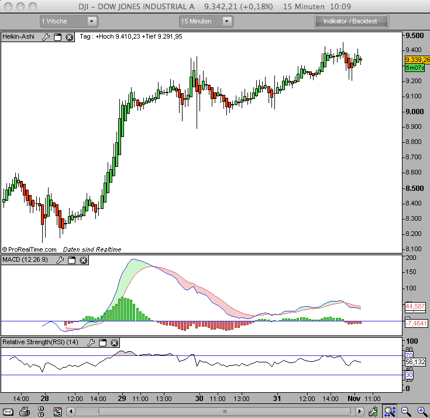The image size is (430, 418).
Task: Remove the RSI indicator panel
Action: pyautogui.click(x=114, y=342)
